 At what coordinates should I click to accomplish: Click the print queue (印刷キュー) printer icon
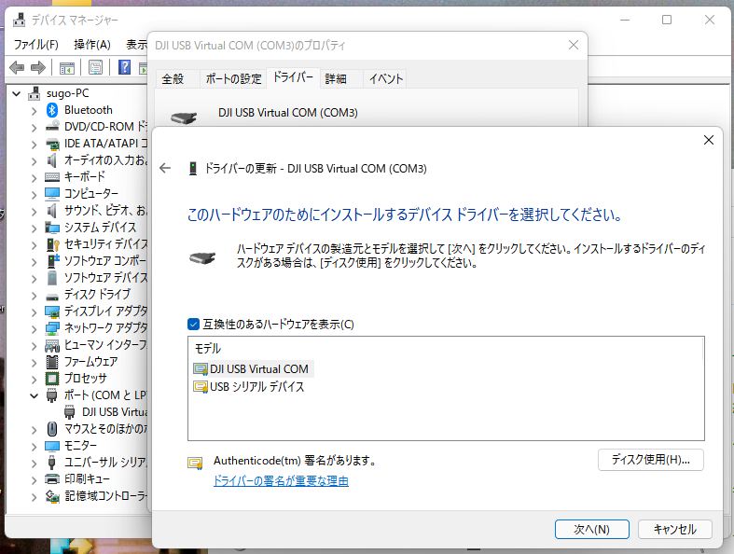tap(52, 479)
